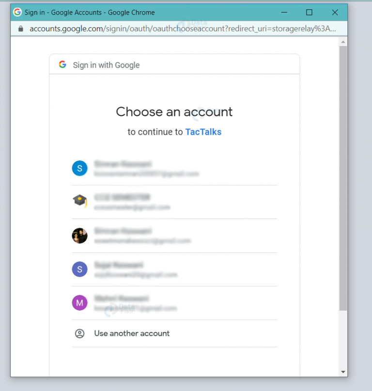Click the padlock icon in address bar

click(21, 29)
